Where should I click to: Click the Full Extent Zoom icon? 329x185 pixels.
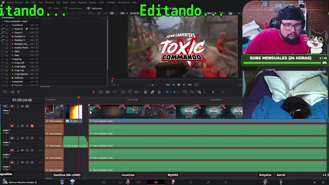185,92
